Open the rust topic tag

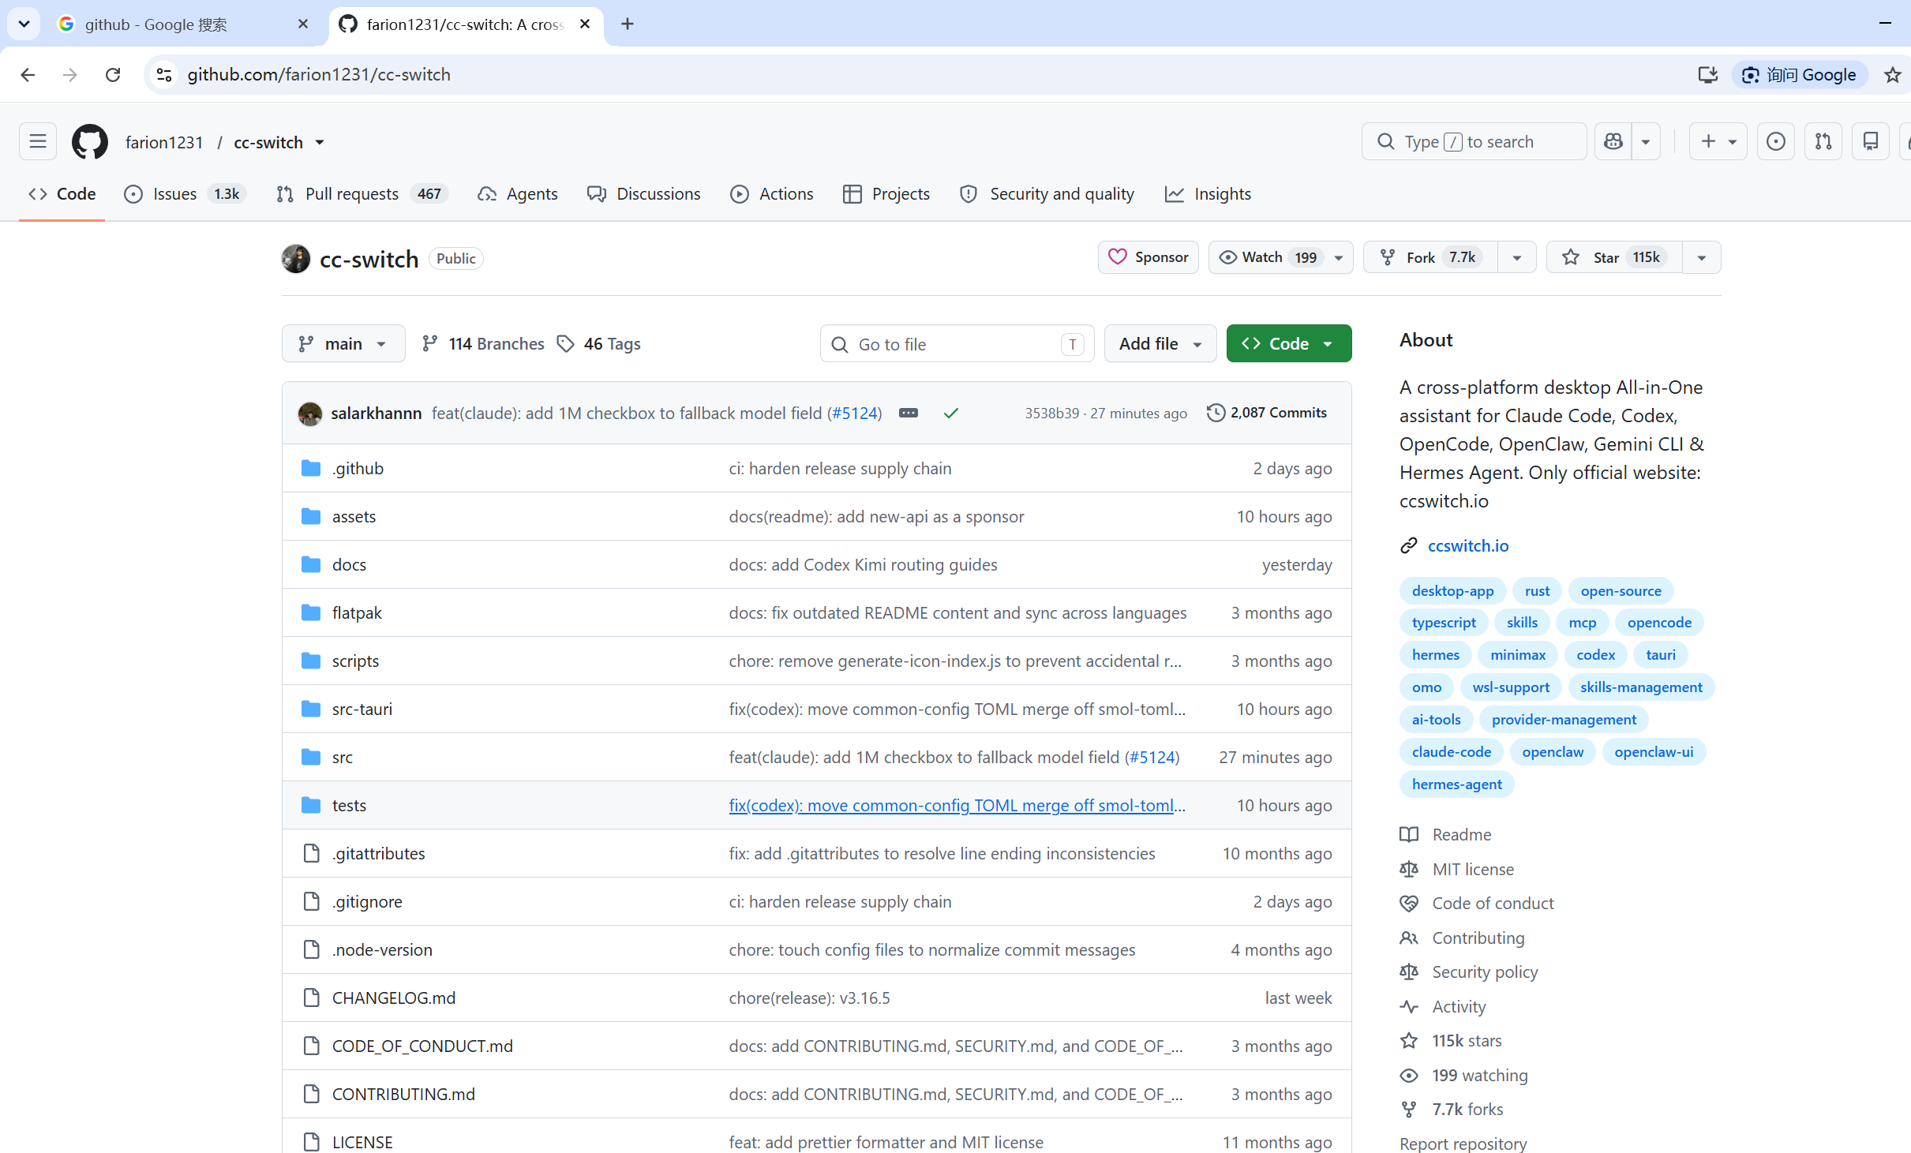pyautogui.click(x=1537, y=591)
